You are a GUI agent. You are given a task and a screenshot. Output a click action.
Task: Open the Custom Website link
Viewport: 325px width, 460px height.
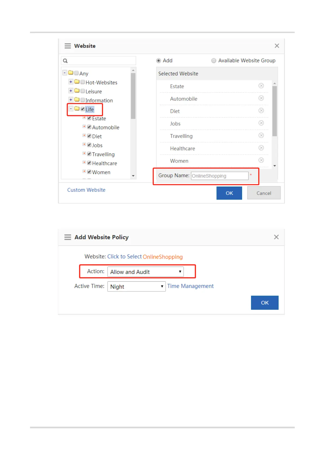[x=86, y=190]
